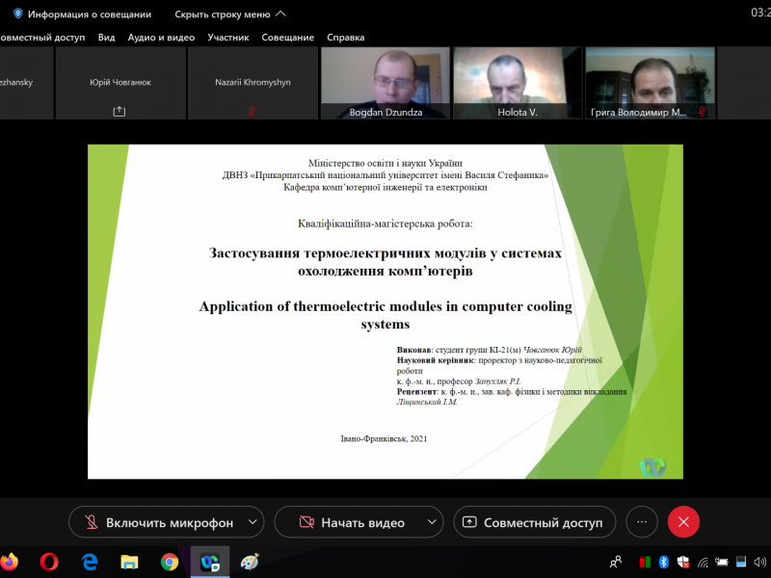Leave the meeting with the red X button
The height and width of the screenshot is (578, 771).
click(x=683, y=522)
